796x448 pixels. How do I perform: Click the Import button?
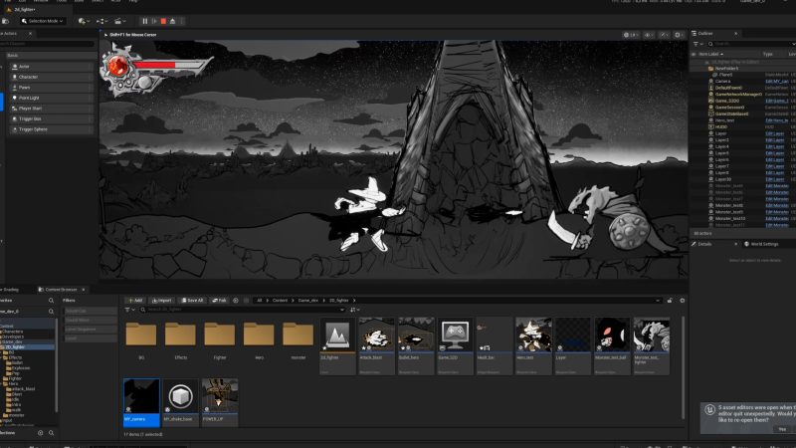[161, 300]
